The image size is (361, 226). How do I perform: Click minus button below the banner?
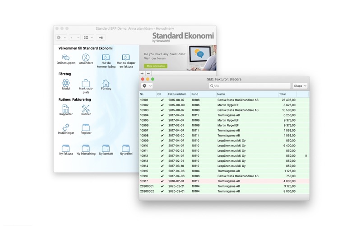[x=148, y=73]
